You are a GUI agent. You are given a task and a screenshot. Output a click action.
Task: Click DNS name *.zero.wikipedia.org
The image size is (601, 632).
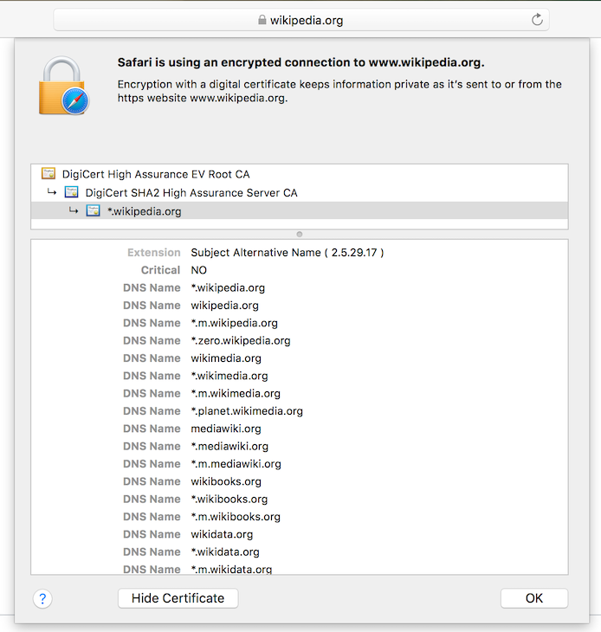coord(241,340)
